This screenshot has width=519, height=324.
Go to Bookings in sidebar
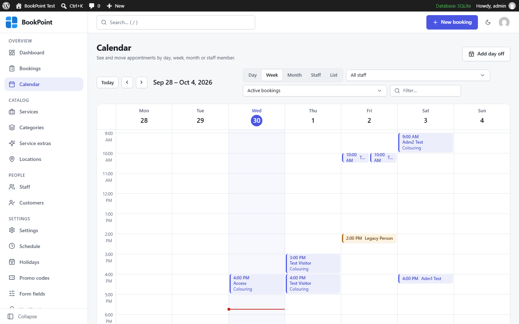44,68
